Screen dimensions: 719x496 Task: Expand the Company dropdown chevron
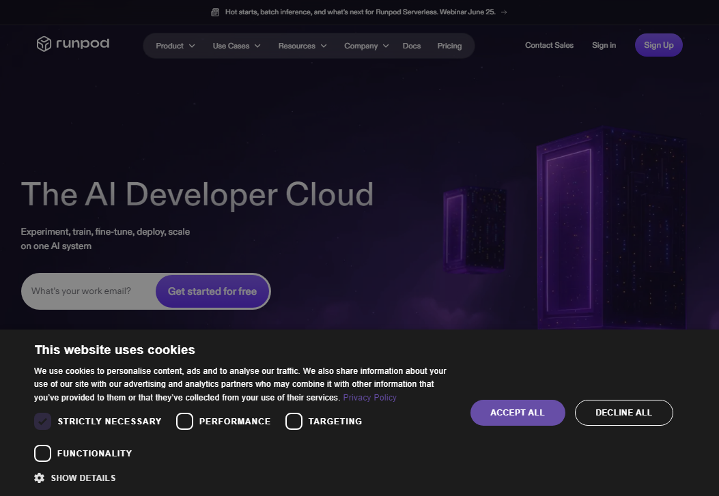click(386, 46)
